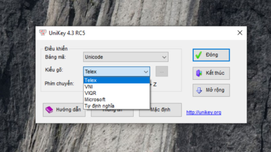This screenshot has width=271, height=152.
Task: Select the Microsoft typing method option
Action: (117, 99)
